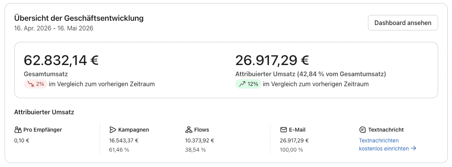The image size is (452, 167).
Task: Open the Dashboard ansehen button
Action: 403,23
